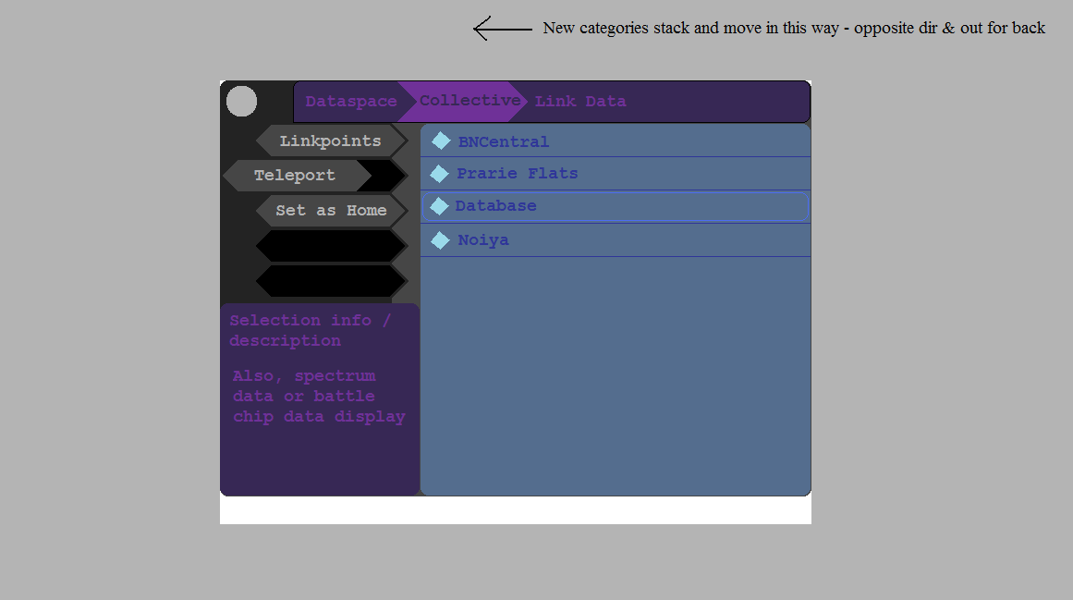Viewport: 1073px width, 600px height.
Task: Select the highlighted Database entry
Action: click(x=616, y=206)
